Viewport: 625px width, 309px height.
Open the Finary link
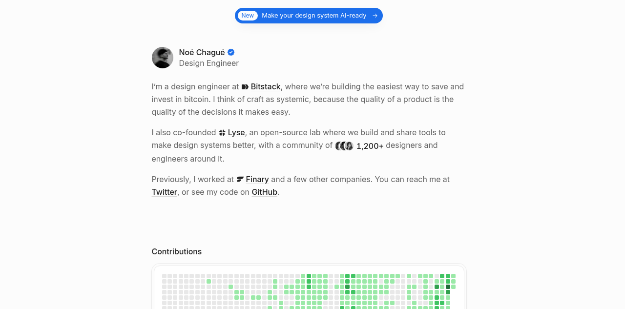coord(257,179)
